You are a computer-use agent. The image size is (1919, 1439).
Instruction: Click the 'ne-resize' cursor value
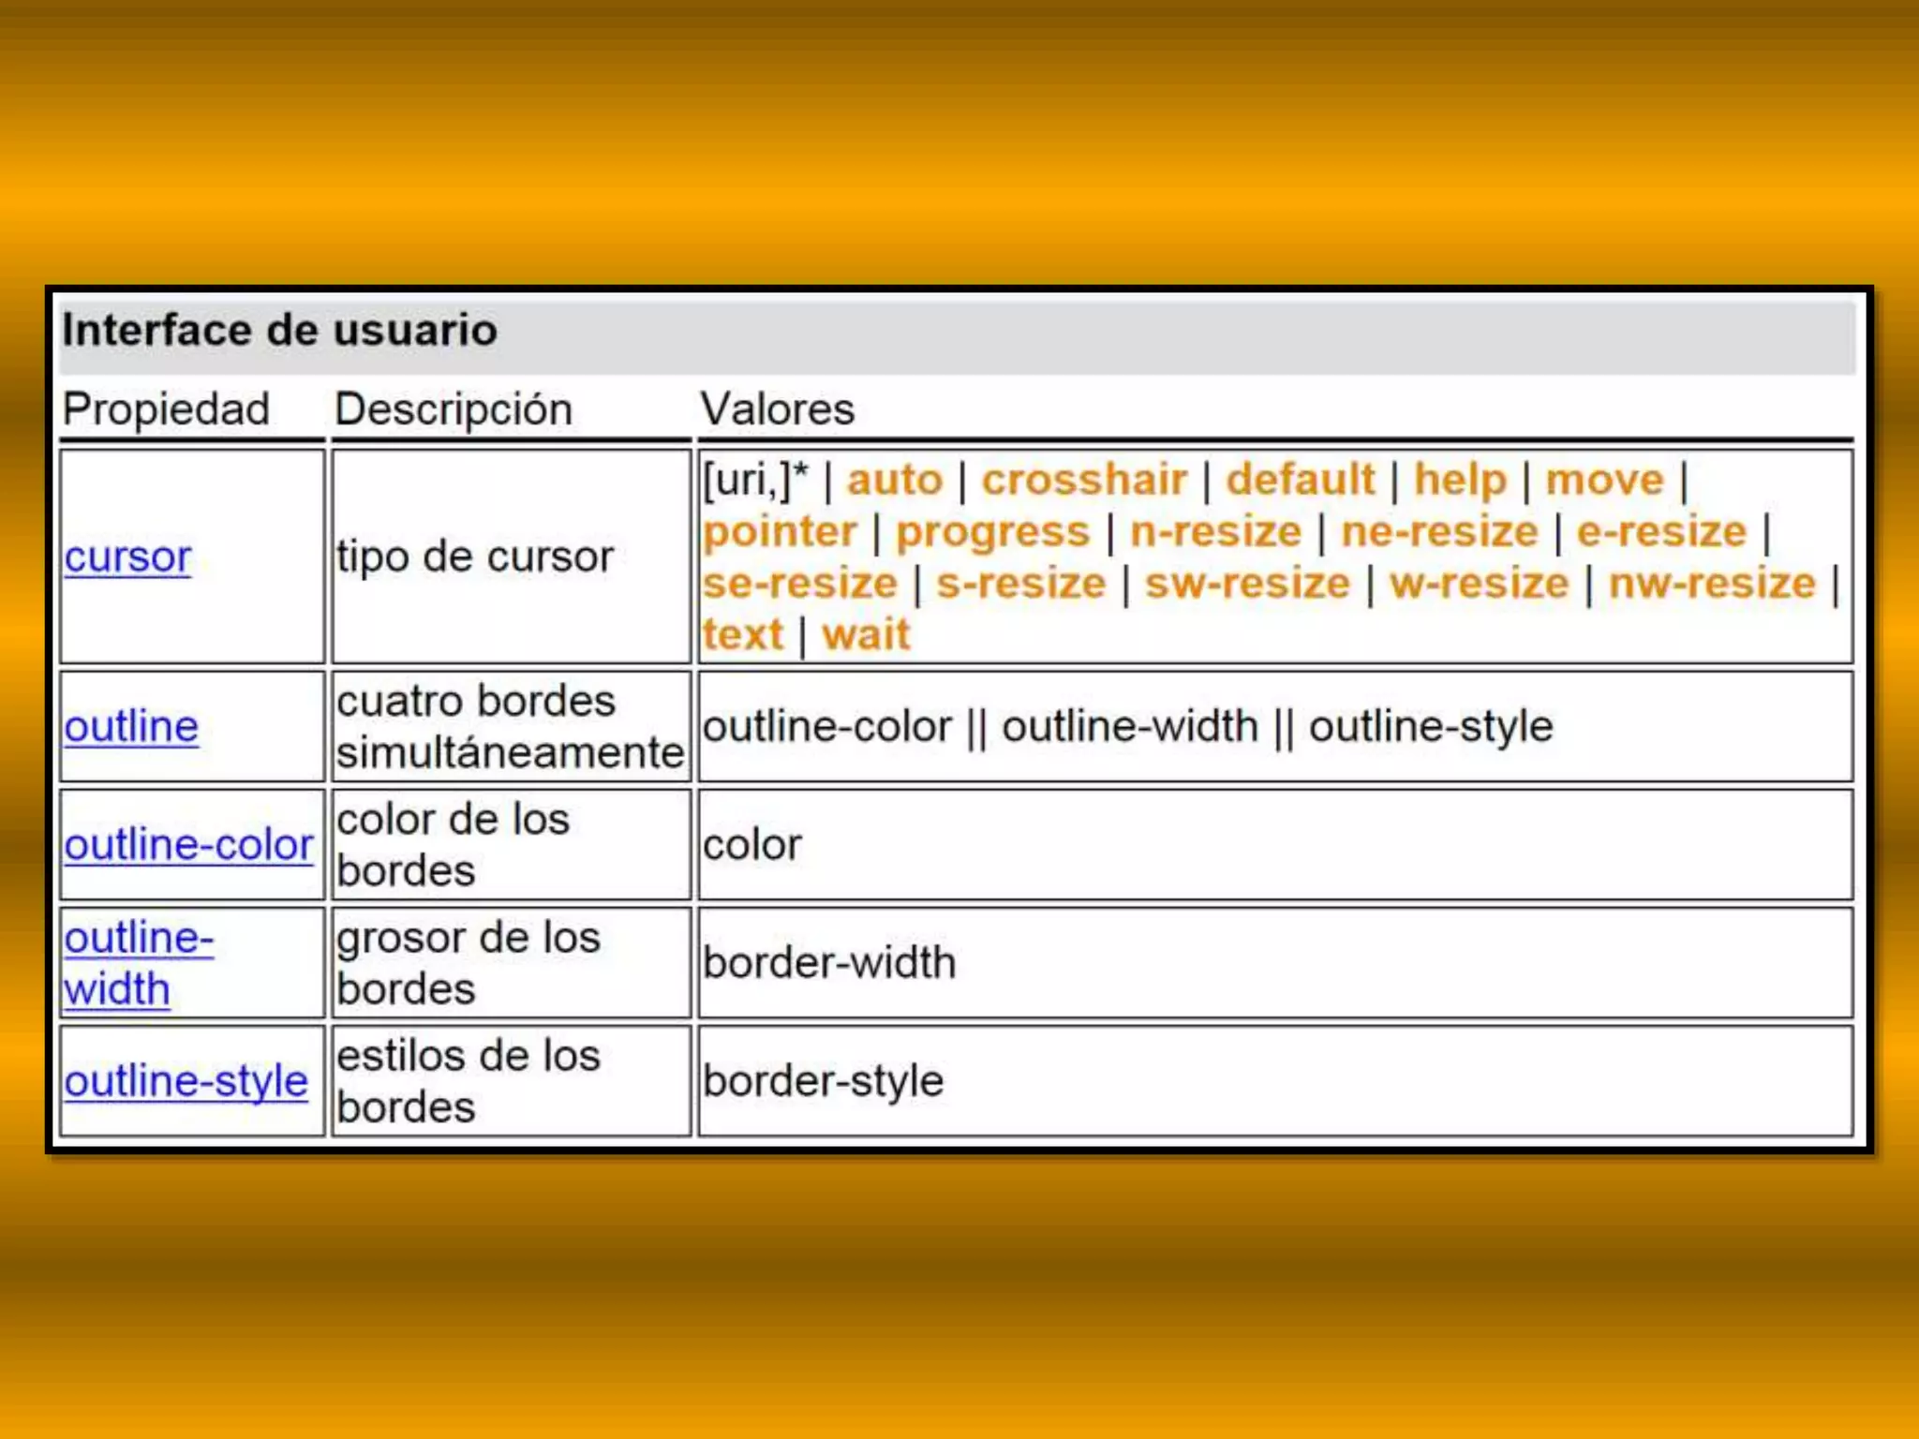(1440, 531)
